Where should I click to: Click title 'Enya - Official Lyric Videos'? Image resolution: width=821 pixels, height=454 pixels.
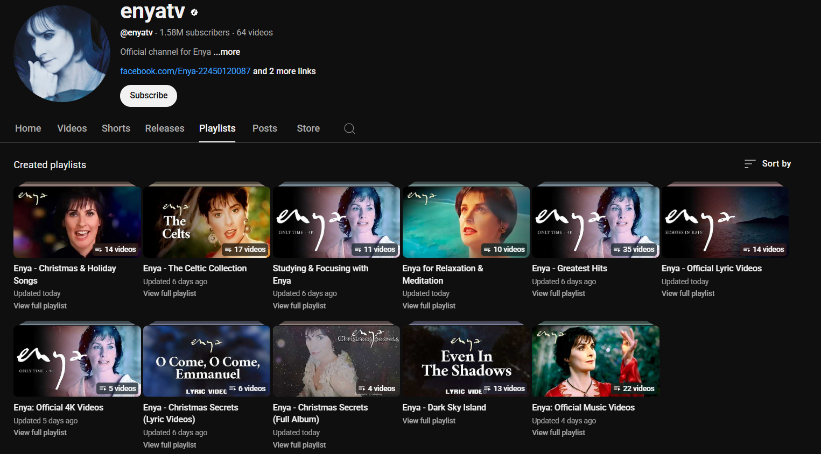[712, 269]
